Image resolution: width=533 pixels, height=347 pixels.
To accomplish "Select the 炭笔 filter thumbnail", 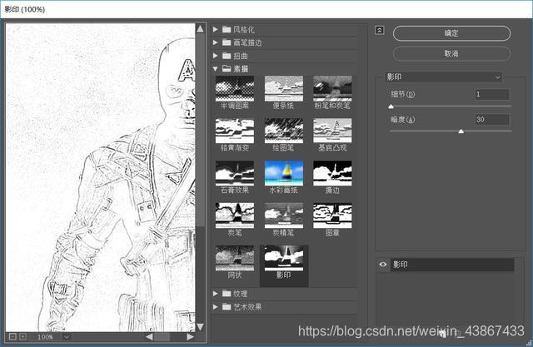I will click(235, 216).
